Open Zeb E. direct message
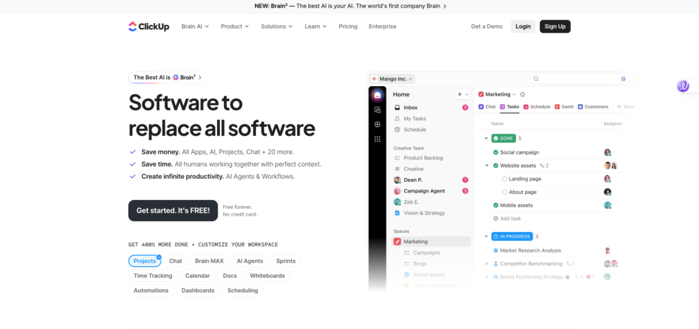Screen dimensions: 699x329 [x=431, y=202]
